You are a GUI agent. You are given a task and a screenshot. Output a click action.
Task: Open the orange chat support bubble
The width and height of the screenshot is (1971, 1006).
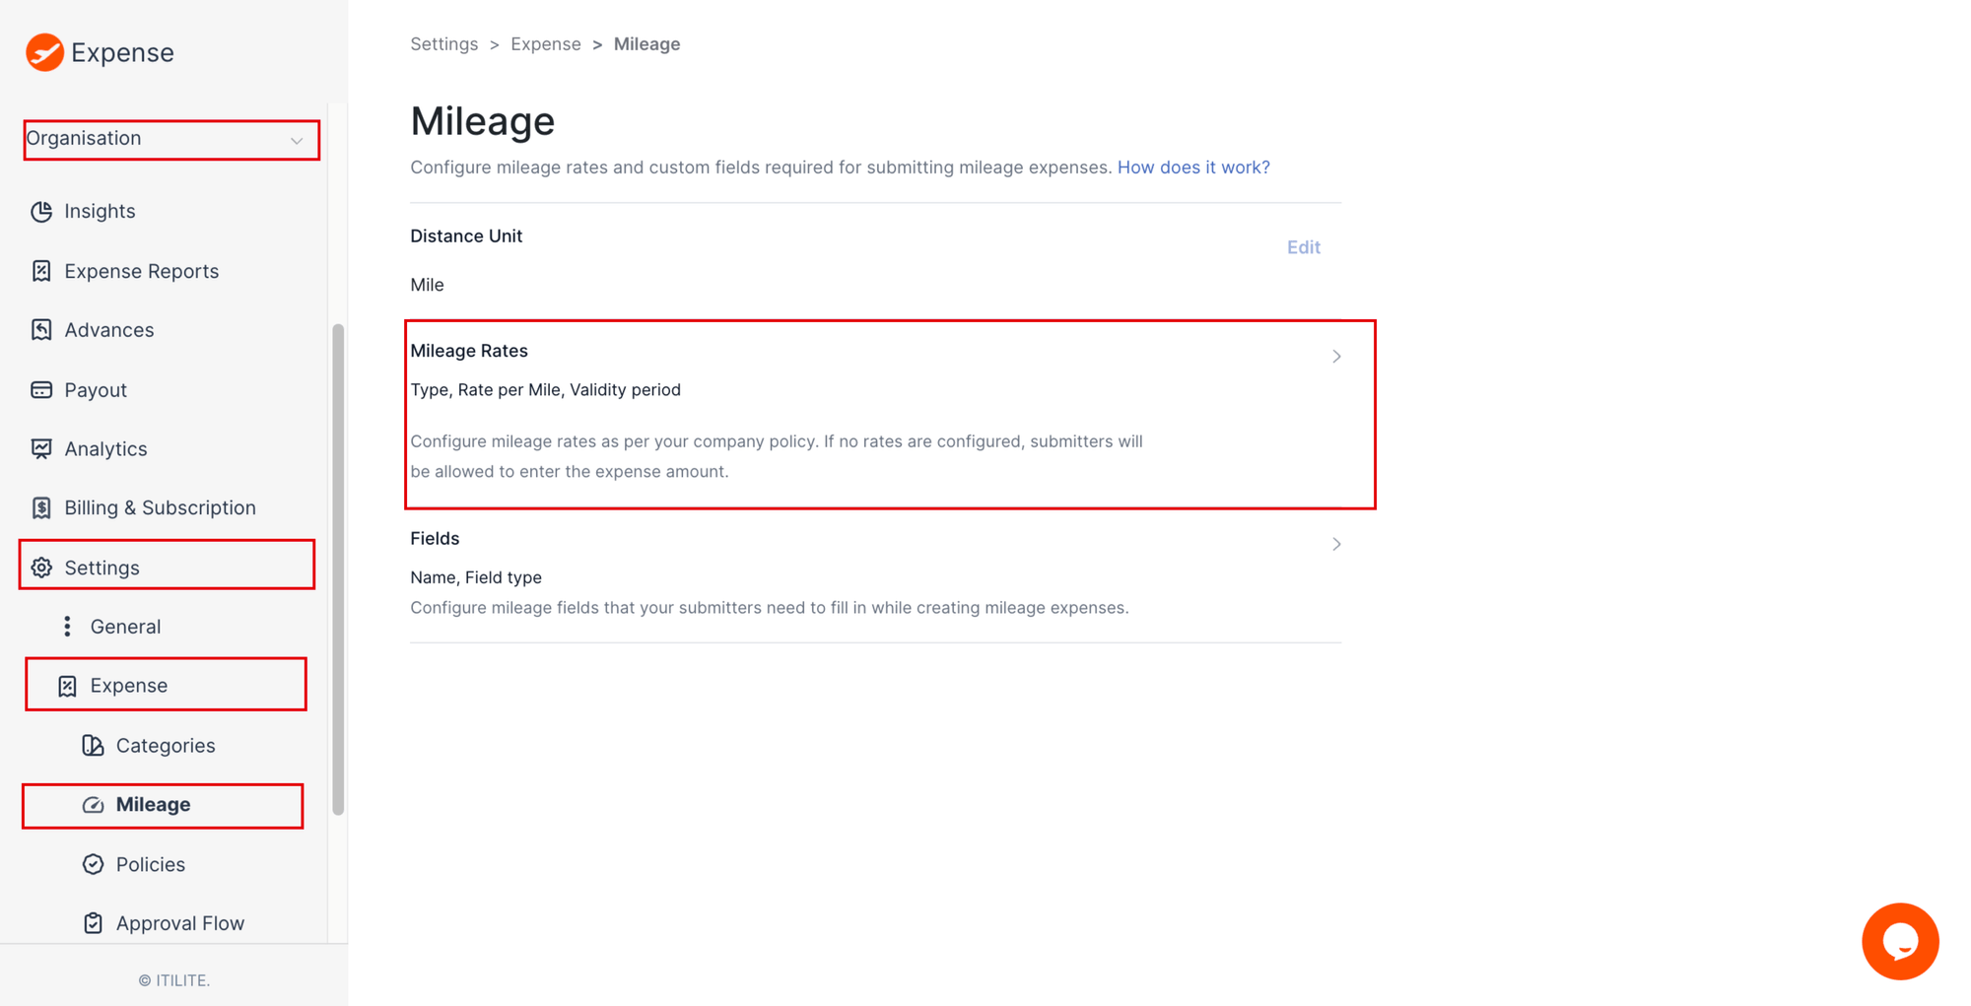(x=1899, y=941)
